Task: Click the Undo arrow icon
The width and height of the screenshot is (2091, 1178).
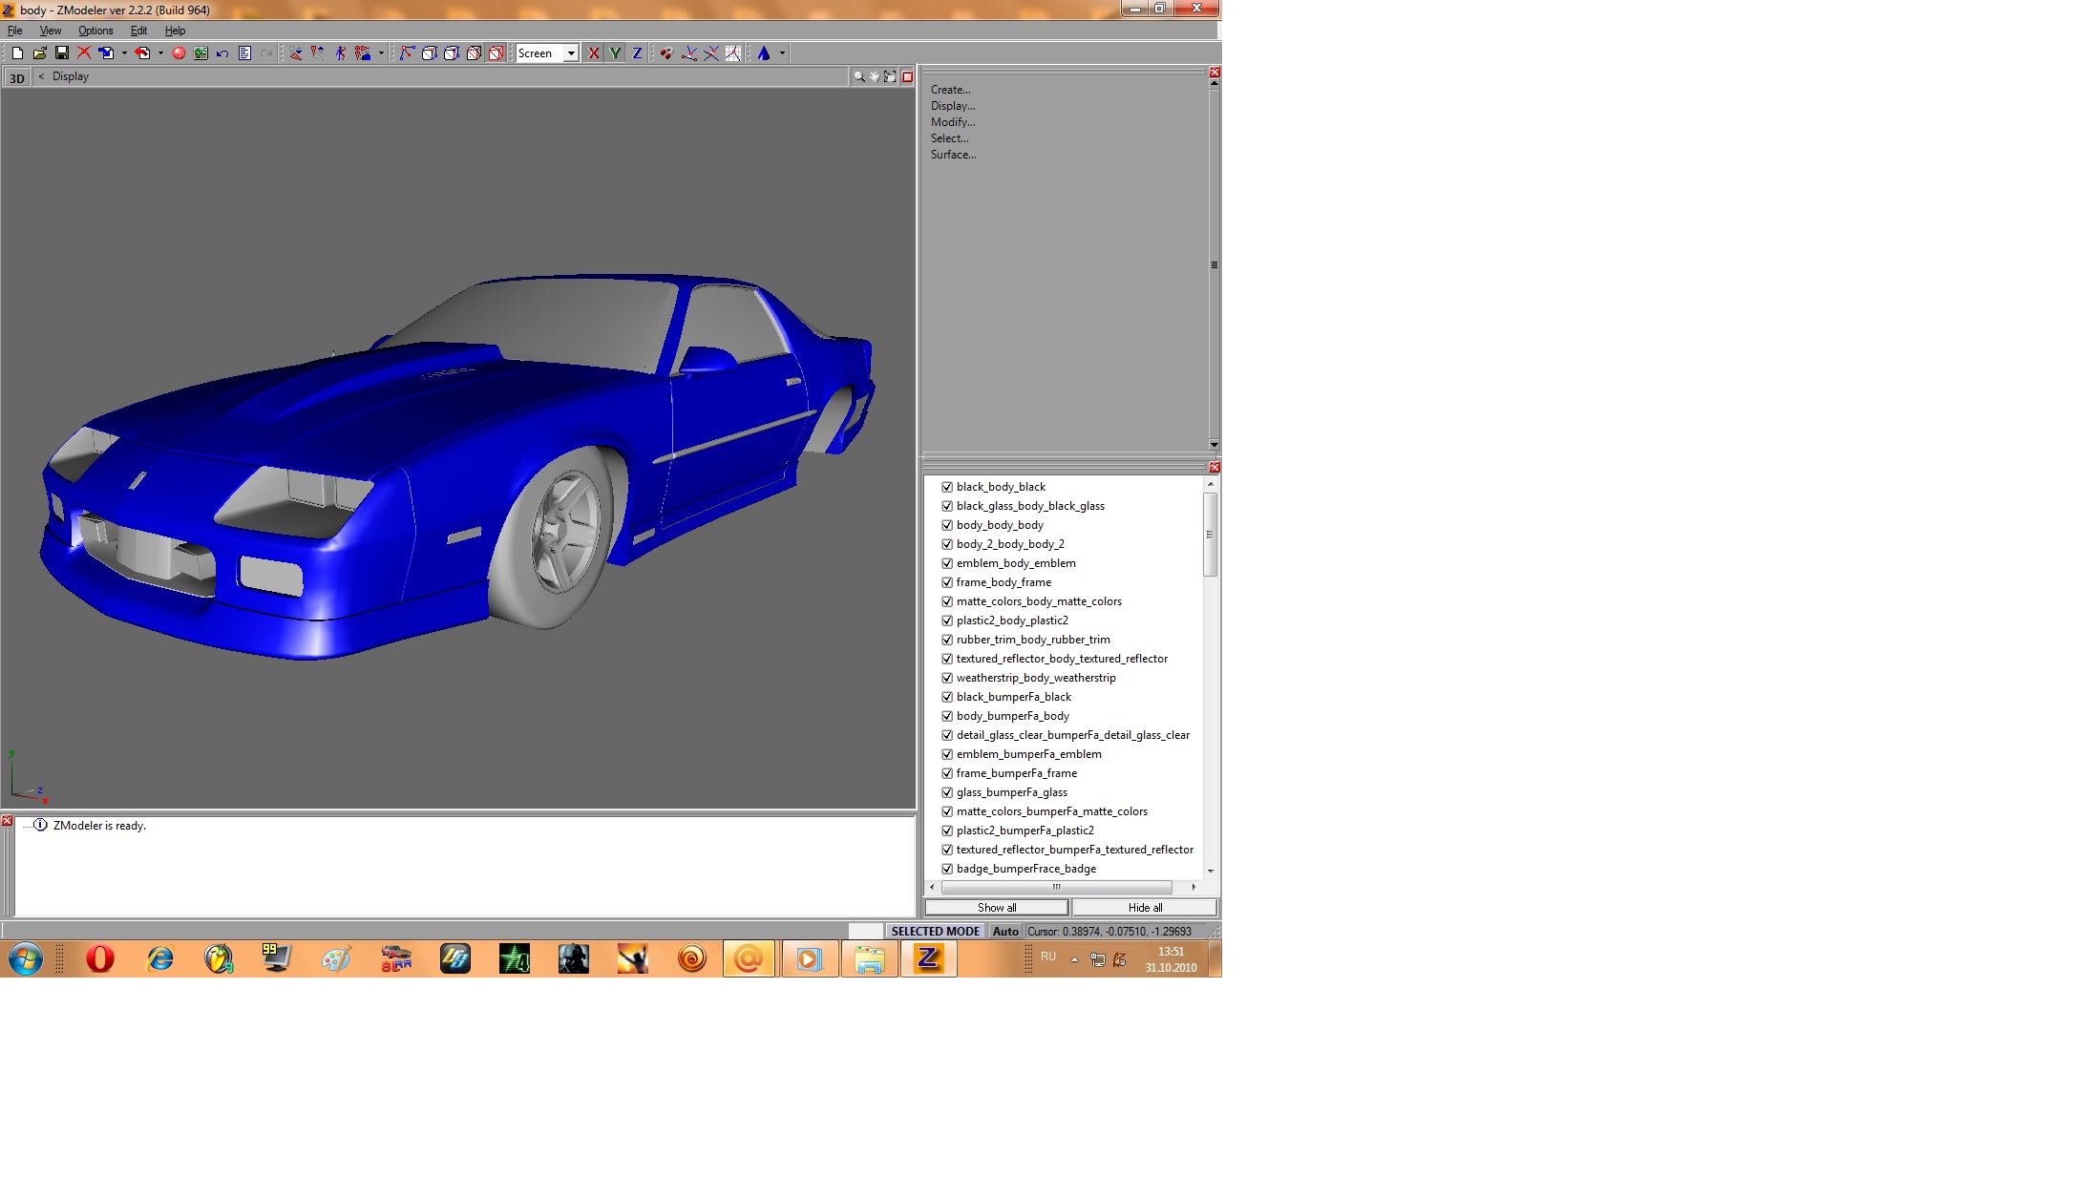Action: point(222,53)
